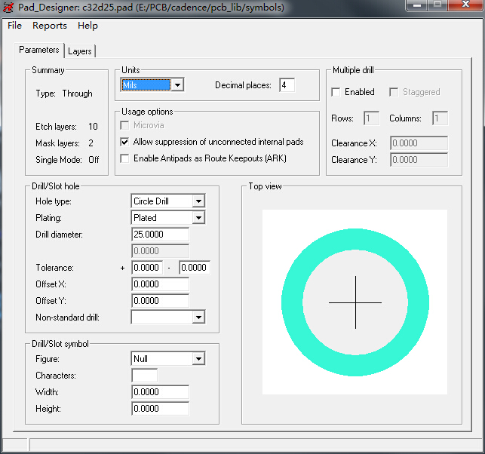
Task: Close the Pad Designer window
Action: point(465,5)
